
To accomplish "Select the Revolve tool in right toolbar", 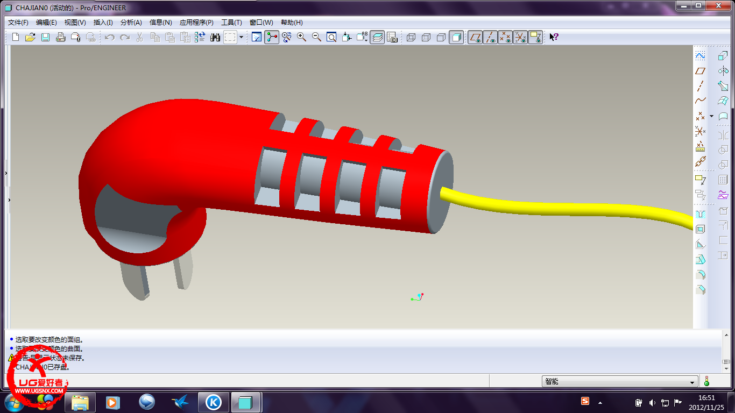I will click(x=723, y=71).
